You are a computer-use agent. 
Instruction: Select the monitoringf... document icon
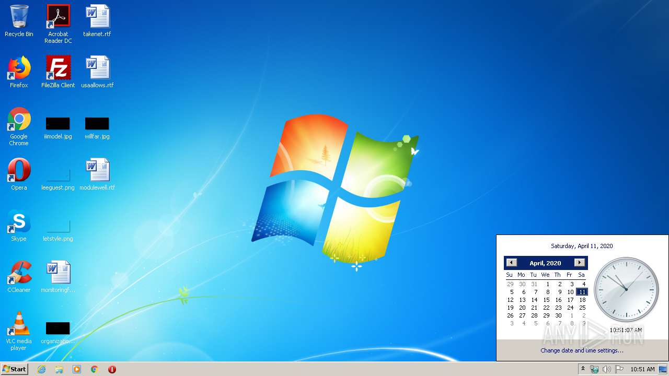pyautogui.click(x=58, y=277)
